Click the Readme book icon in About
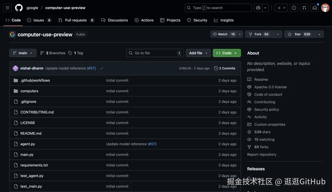 click(x=249, y=79)
